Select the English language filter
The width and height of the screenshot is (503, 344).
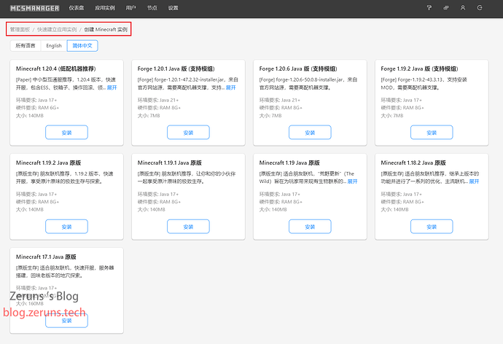54,45
